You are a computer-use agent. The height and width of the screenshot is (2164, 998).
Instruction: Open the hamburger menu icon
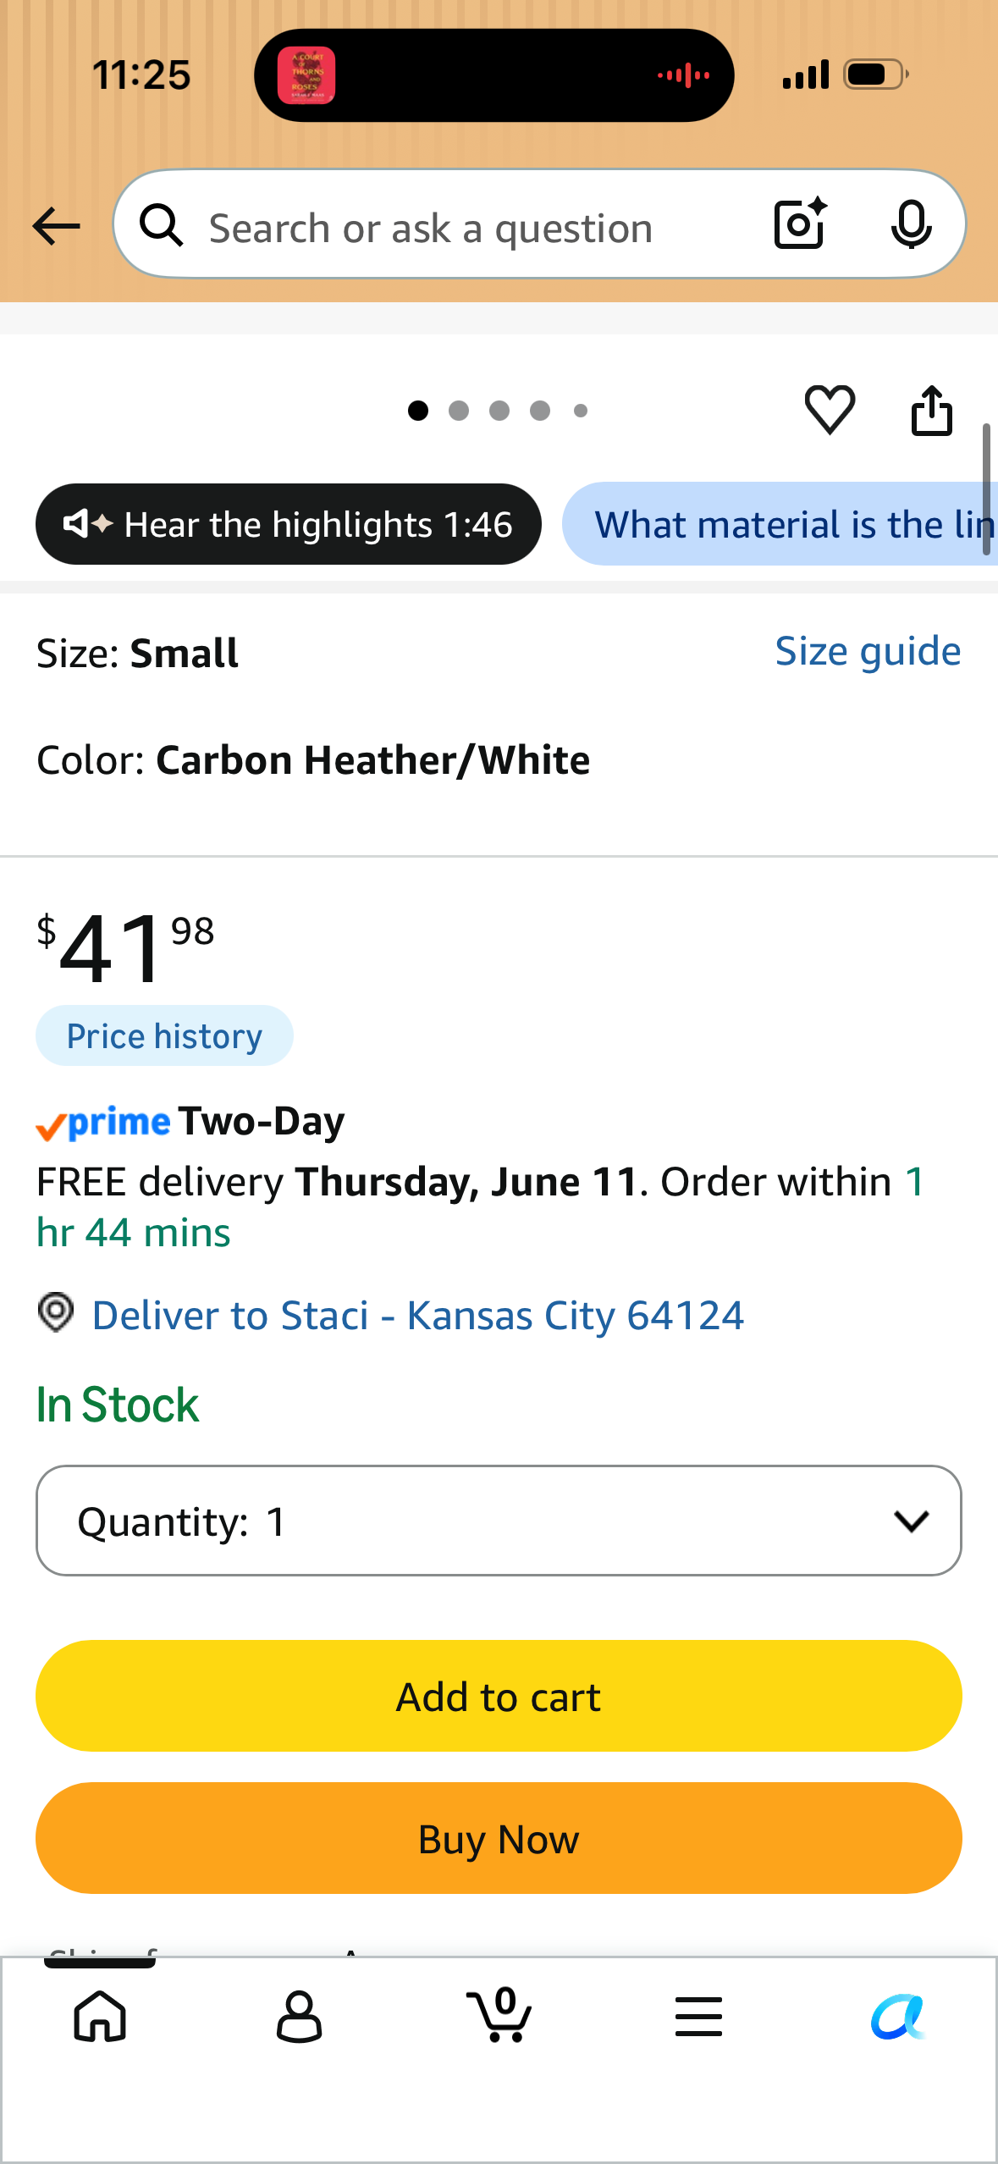(x=698, y=2016)
